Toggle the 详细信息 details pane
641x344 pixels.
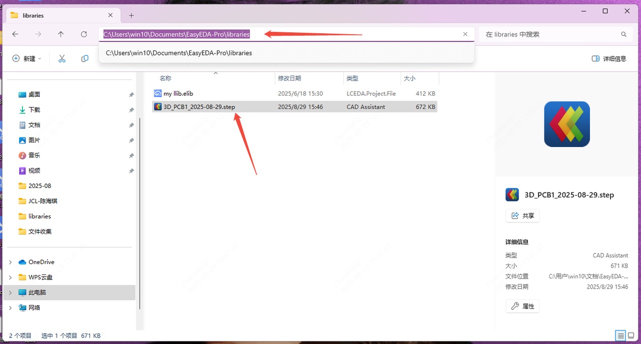click(x=609, y=58)
